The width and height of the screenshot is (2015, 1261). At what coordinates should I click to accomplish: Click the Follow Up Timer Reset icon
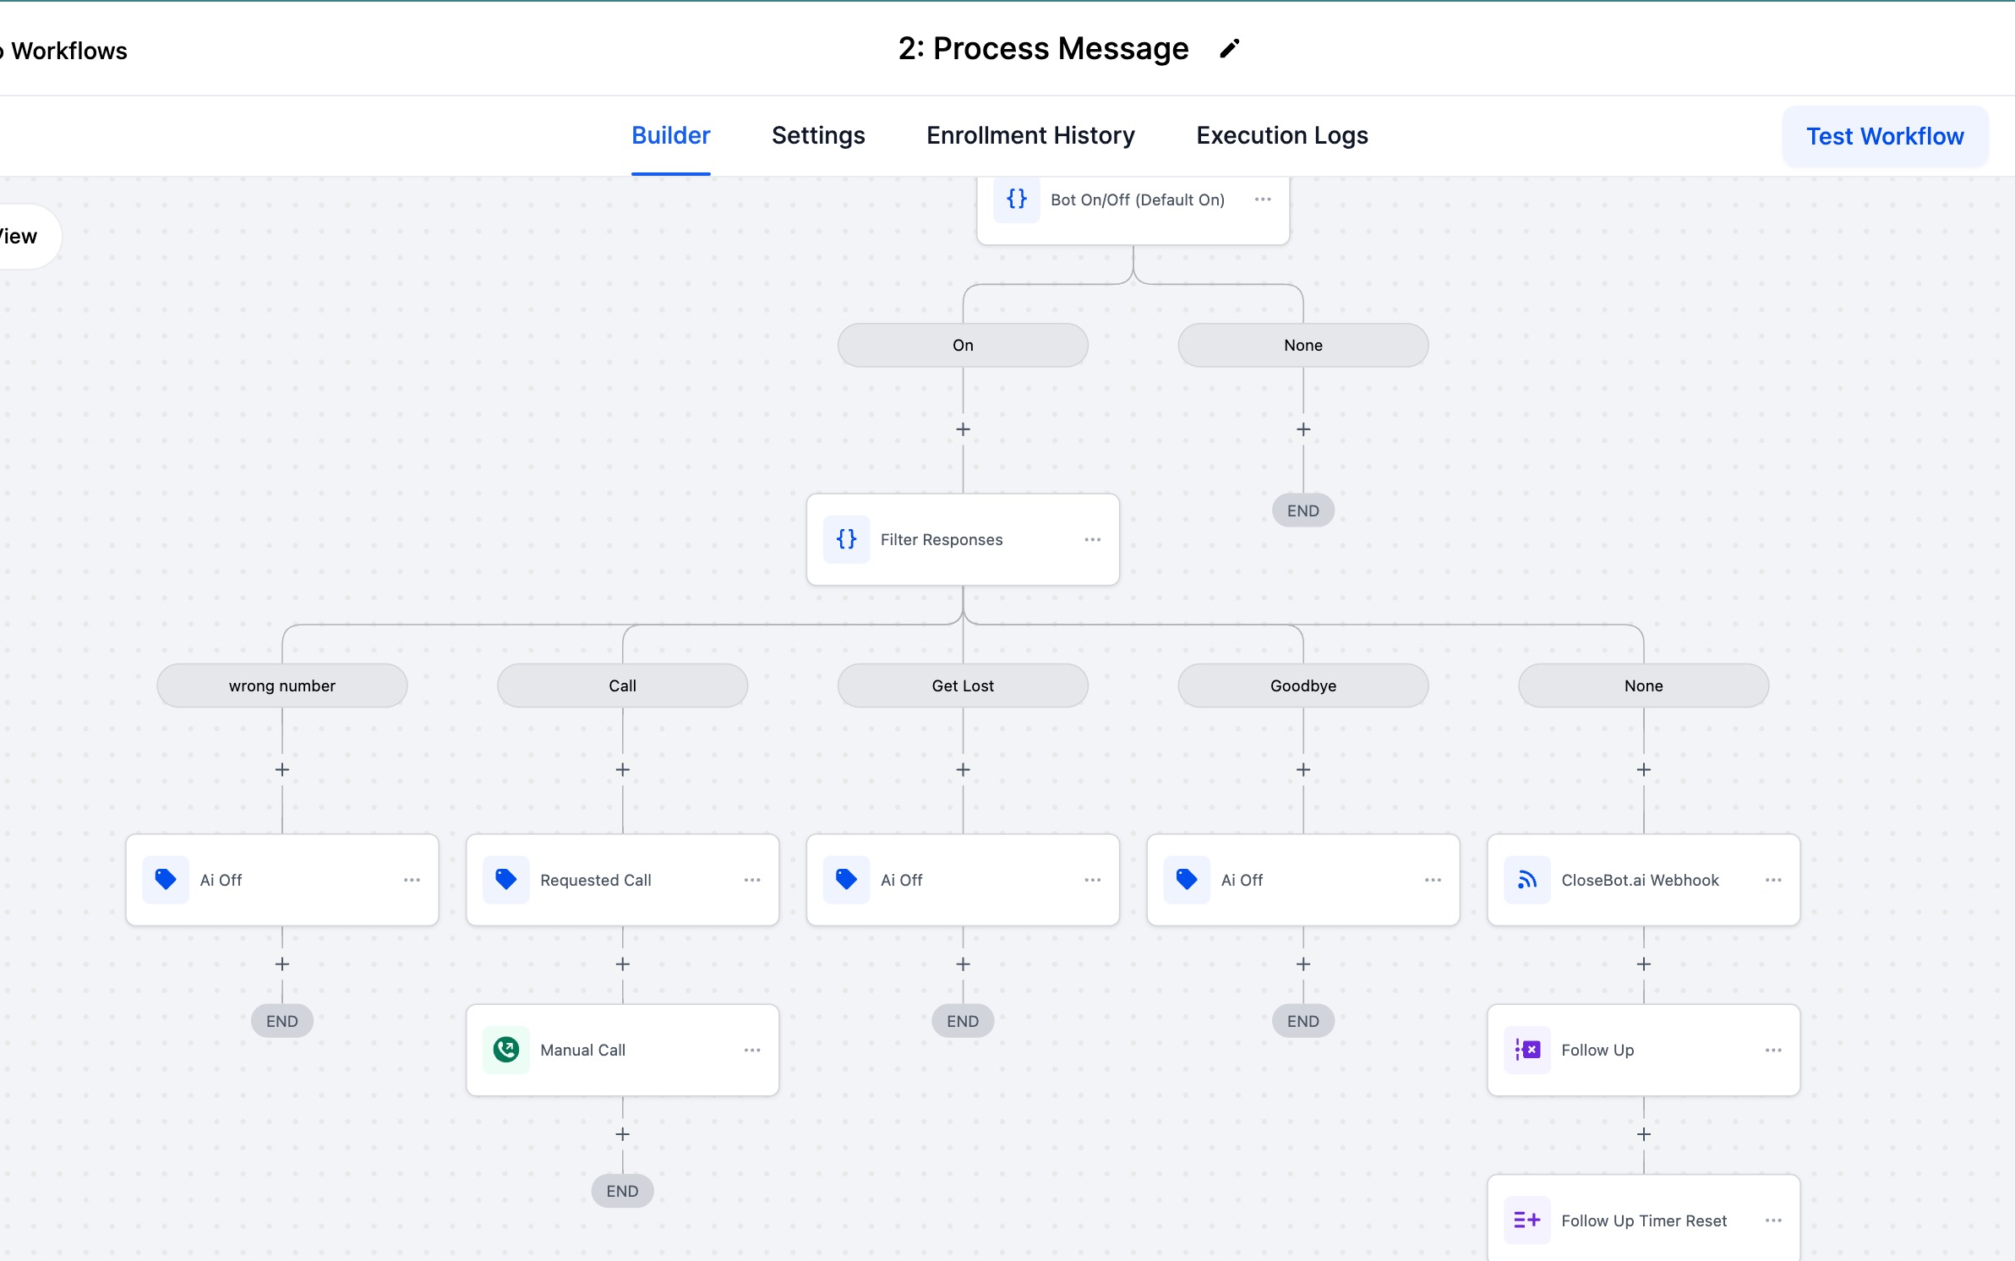[x=1526, y=1220]
